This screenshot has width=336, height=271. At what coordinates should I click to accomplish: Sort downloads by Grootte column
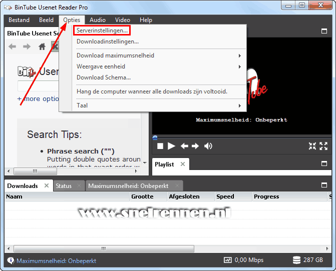[148, 196]
